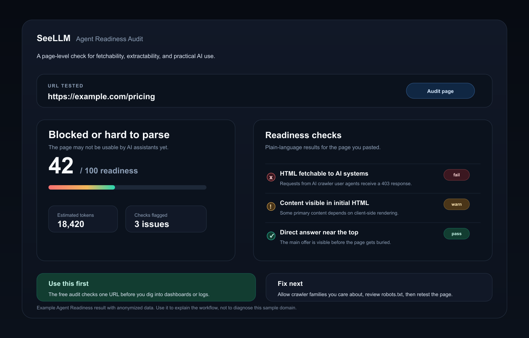Click the green checkmark pass icon

271,236
